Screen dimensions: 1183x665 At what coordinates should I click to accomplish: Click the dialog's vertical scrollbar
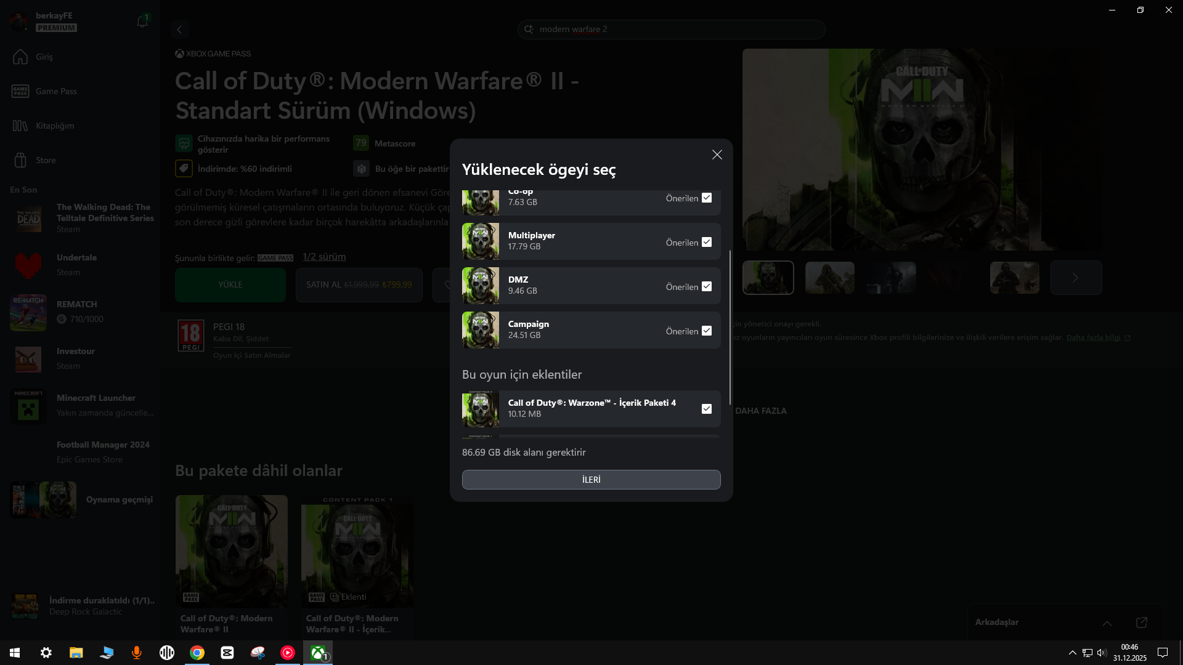(730, 327)
